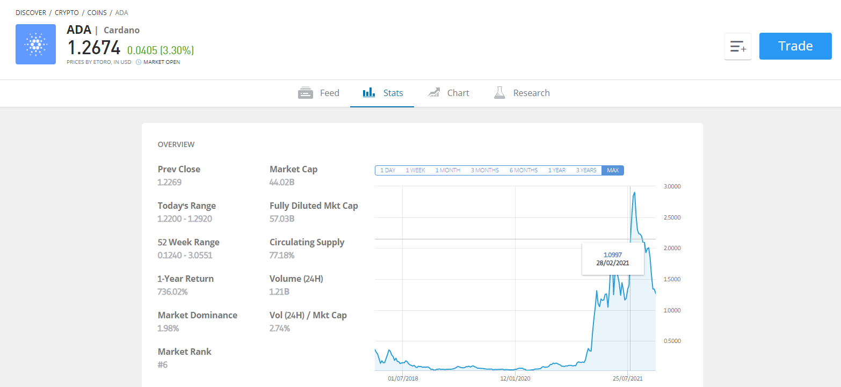Screen dimensions: 841x387
Task: Click the chart peak near 3.0000
Action: coord(635,193)
